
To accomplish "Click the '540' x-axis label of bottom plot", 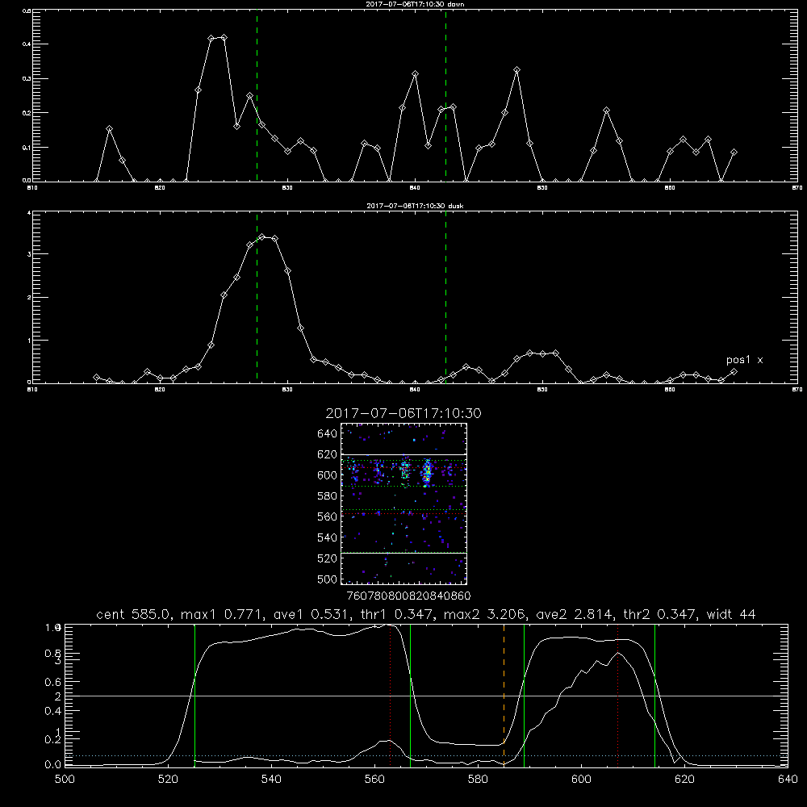I will (271, 780).
